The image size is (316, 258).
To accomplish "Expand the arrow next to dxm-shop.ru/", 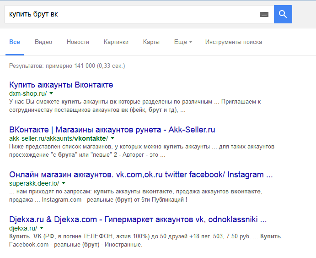I will [51, 93].
